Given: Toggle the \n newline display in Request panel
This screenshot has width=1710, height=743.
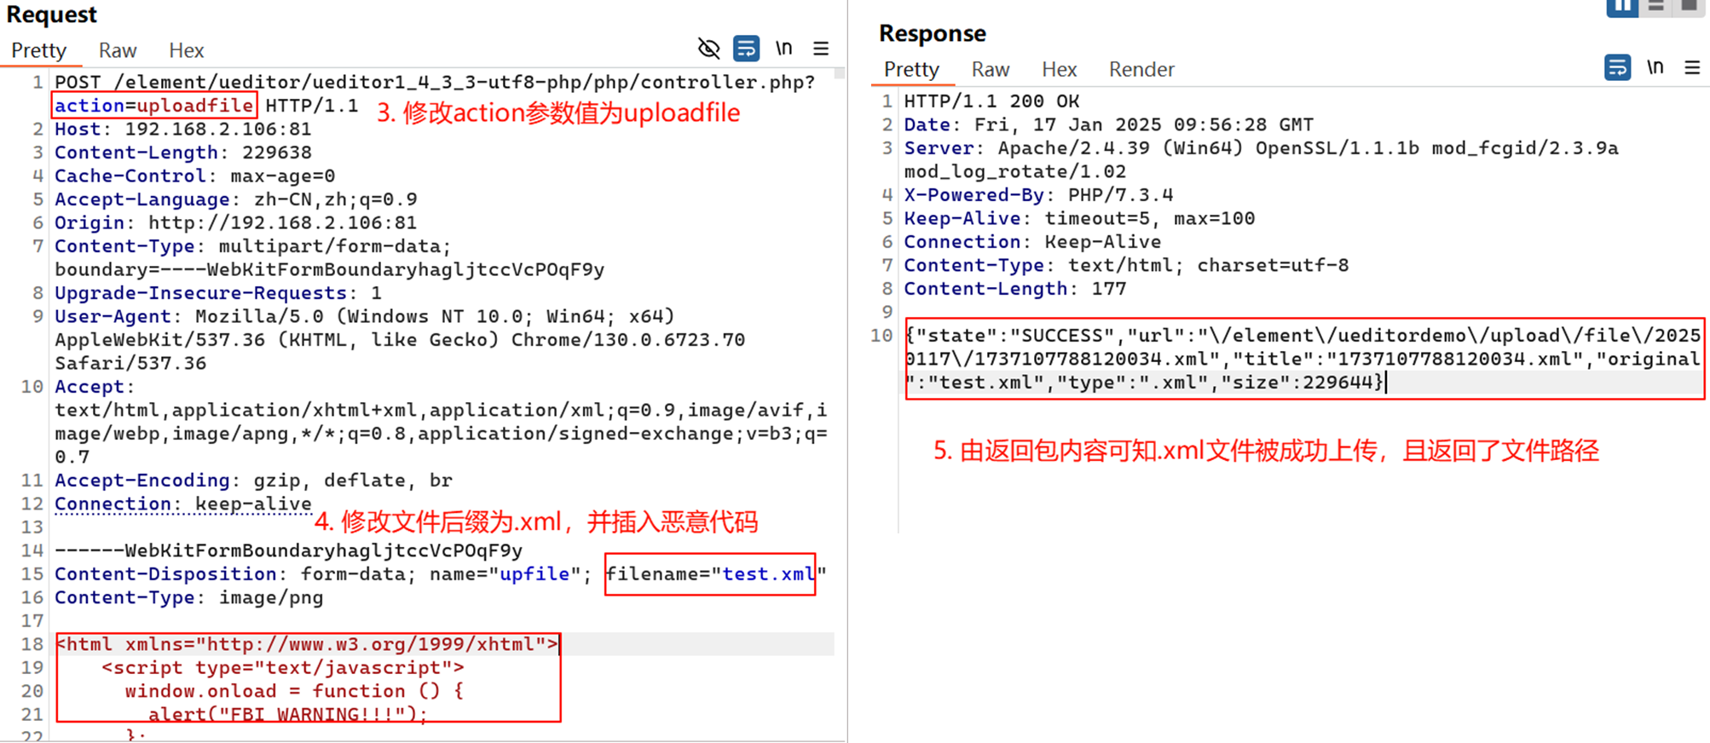Looking at the screenshot, I should pos(783,49).
